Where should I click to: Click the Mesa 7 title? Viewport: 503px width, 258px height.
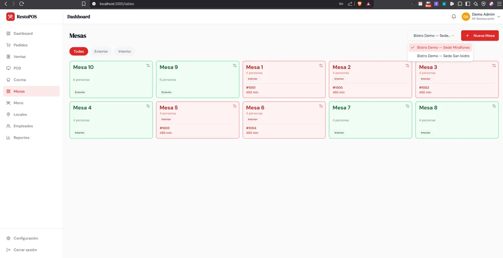click(x=342, y=108)
